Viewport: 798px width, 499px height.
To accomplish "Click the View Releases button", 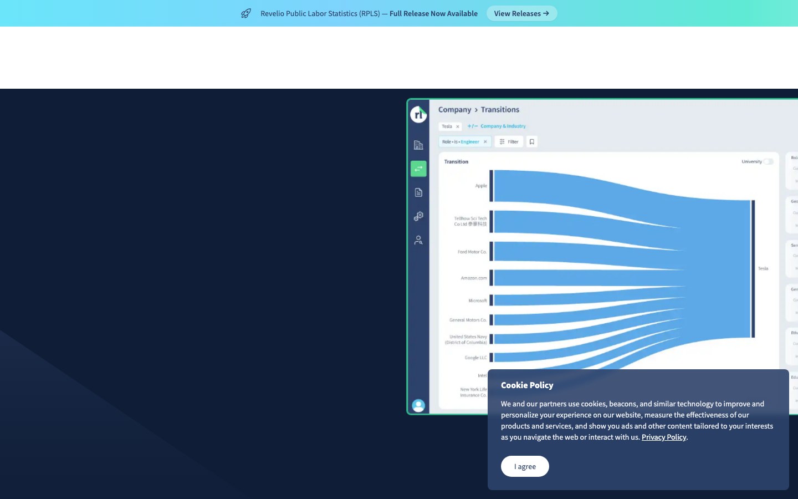I will 521,13.
